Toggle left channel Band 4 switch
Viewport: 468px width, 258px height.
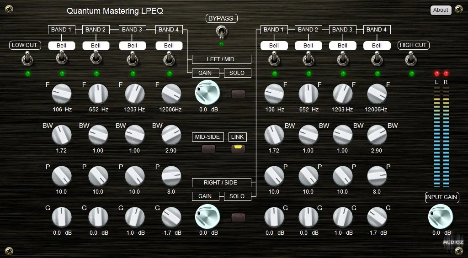pyautogui.click(x=169, y=59)
